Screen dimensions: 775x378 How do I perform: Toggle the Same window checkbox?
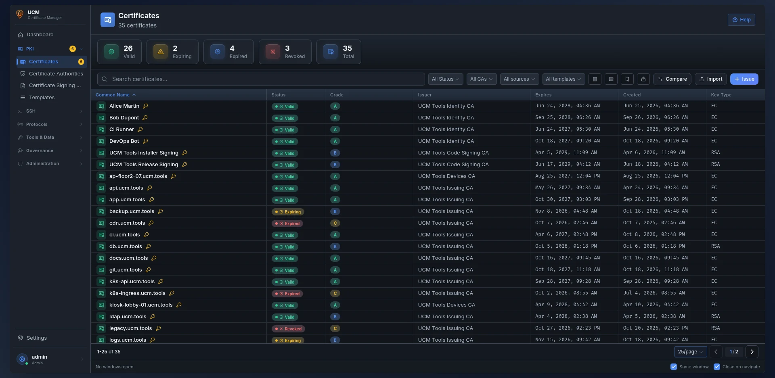pos(674,367)
